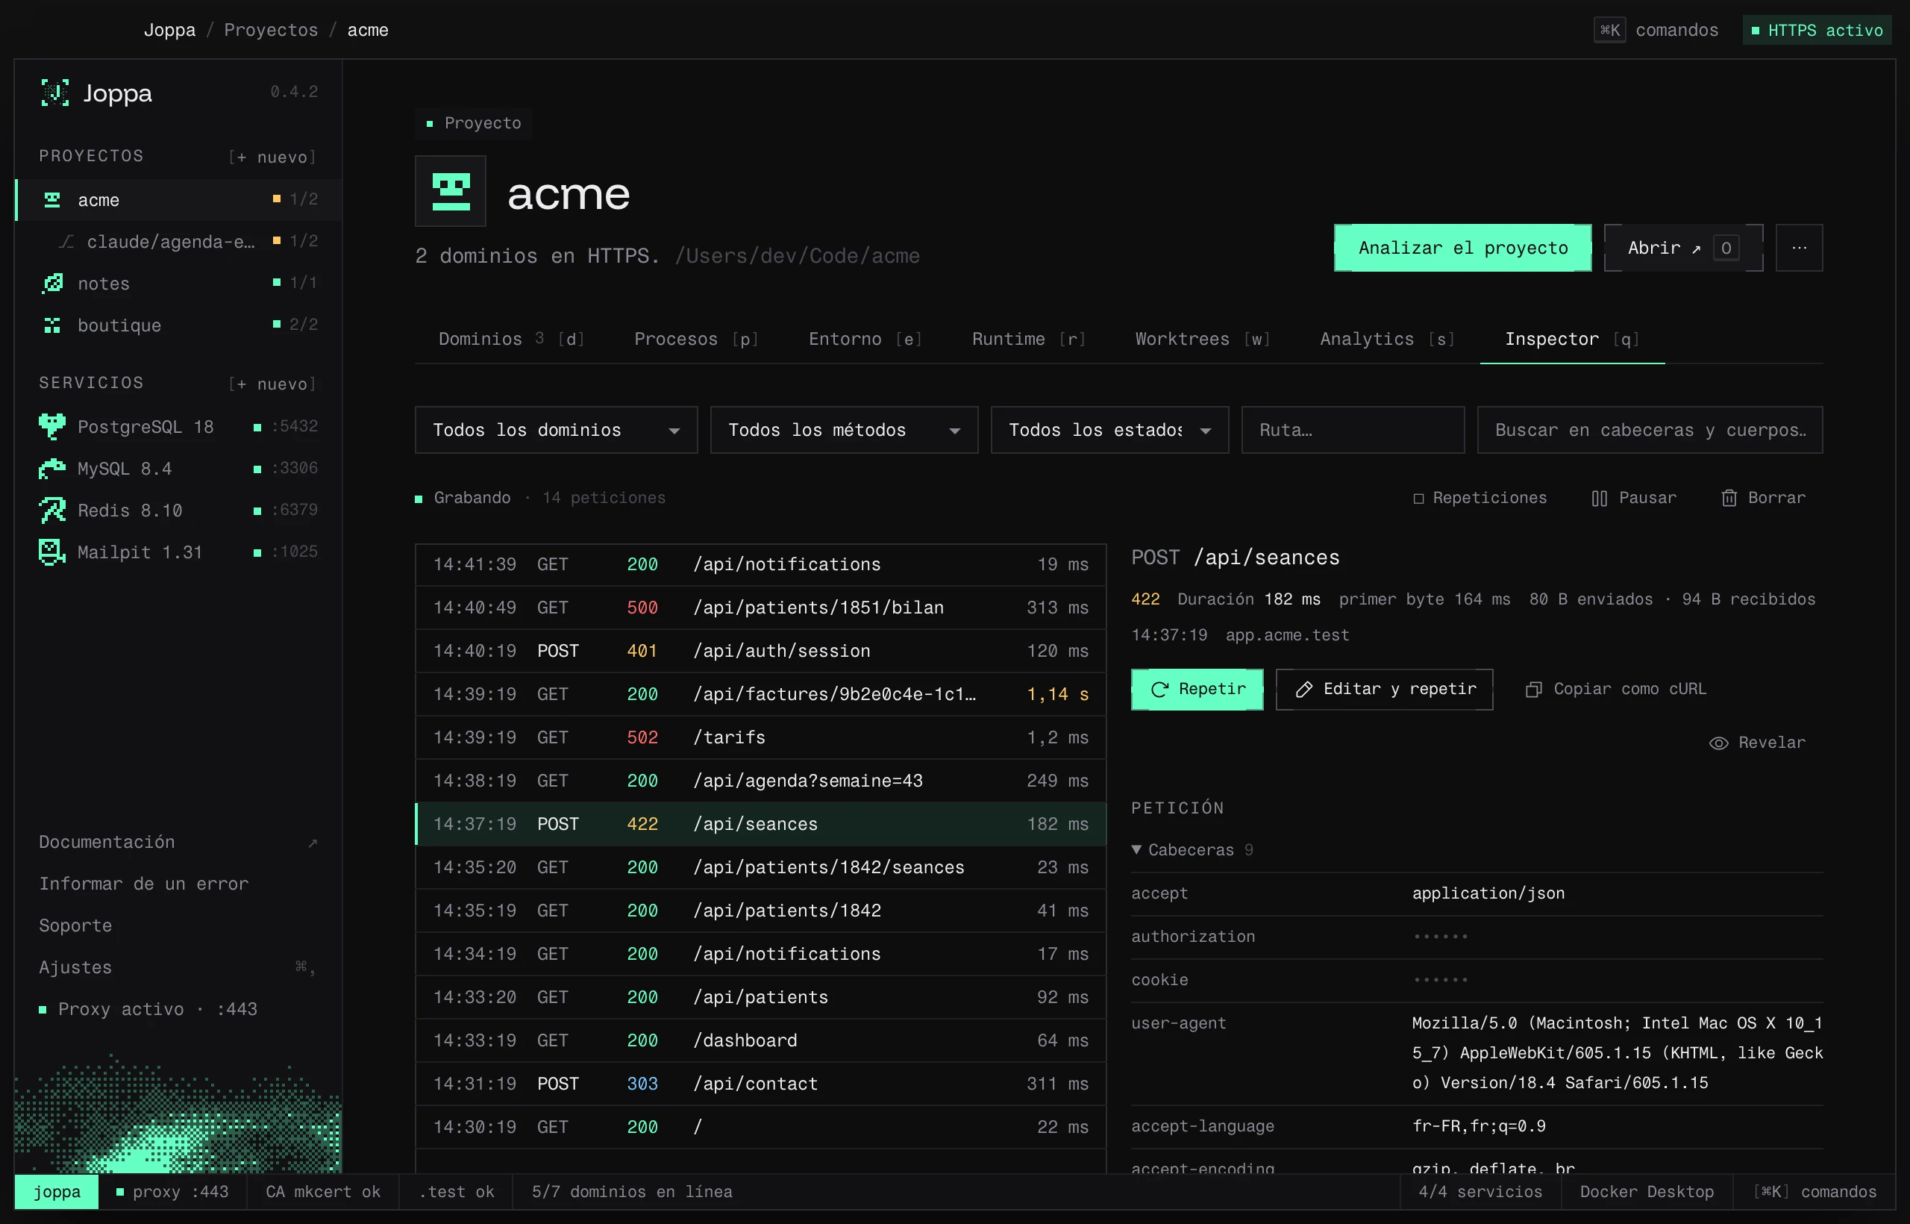Select the /api/auth/session 401 request row
The height and width of the screenshot is (1224, 1910).
click(x=760, y=651)
